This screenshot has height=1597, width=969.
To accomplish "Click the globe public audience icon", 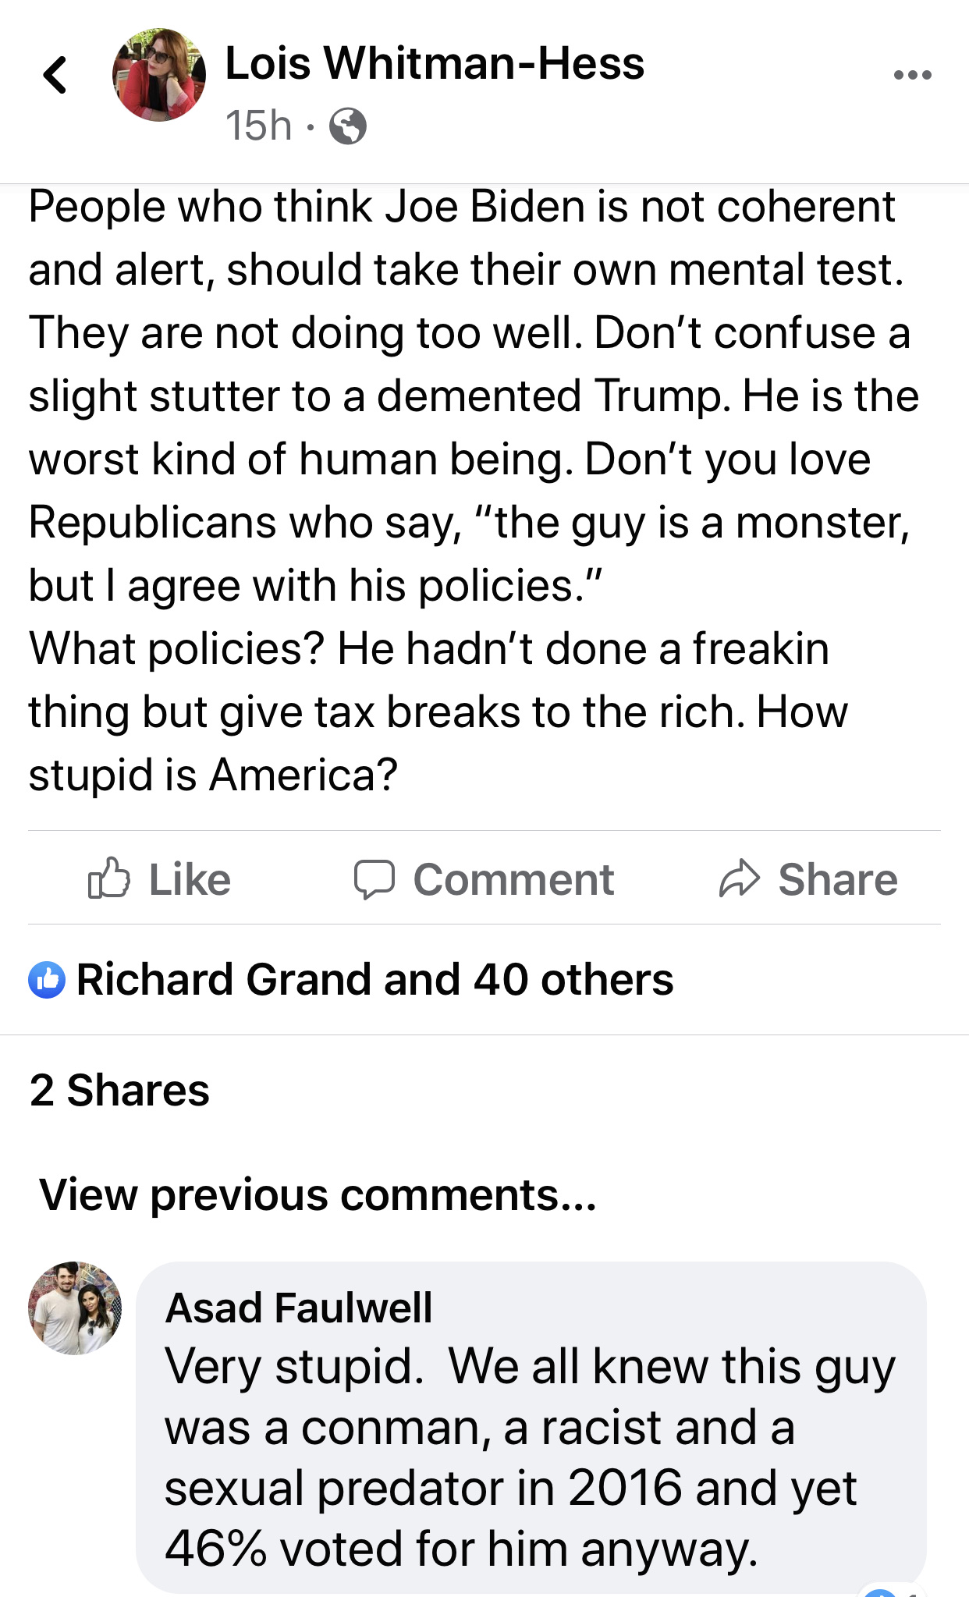I will tap(348, 126).
